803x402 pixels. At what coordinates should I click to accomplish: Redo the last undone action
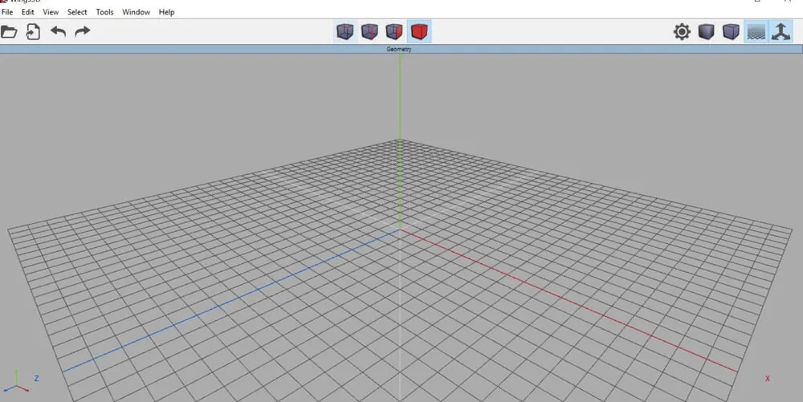(83, 32)
